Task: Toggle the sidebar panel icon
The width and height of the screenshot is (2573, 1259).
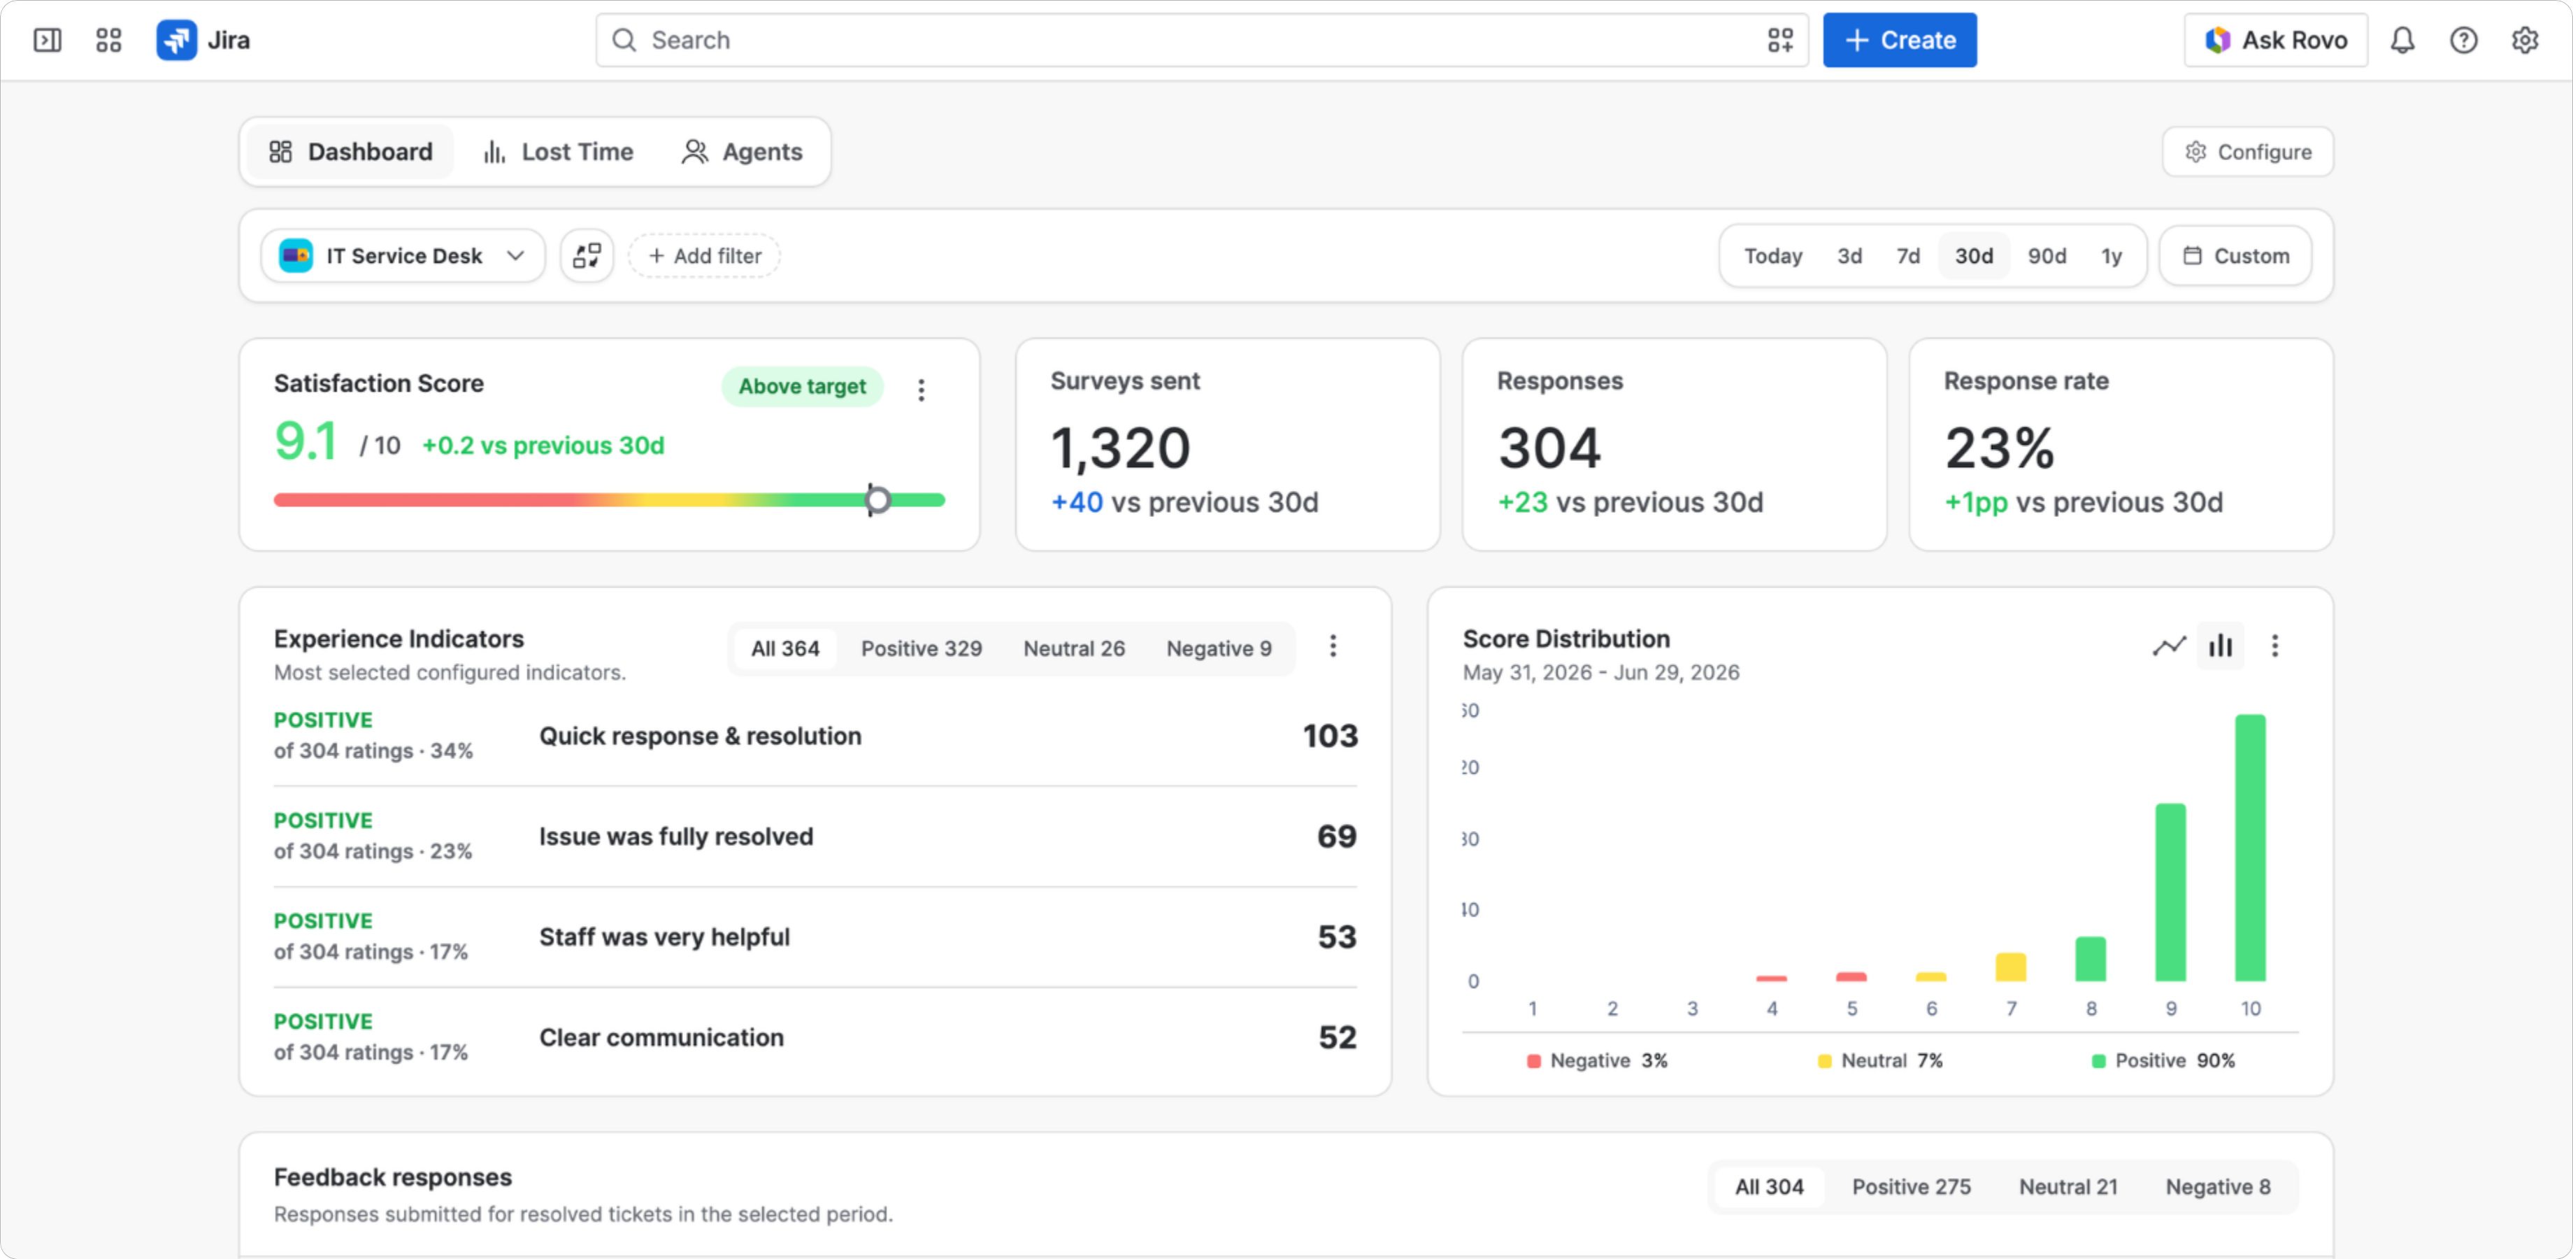Action: pos(47,40)
